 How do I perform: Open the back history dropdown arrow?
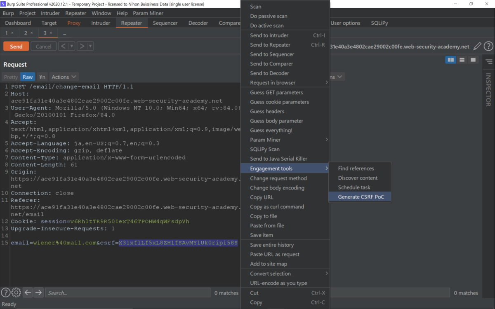tap(72, 46)
